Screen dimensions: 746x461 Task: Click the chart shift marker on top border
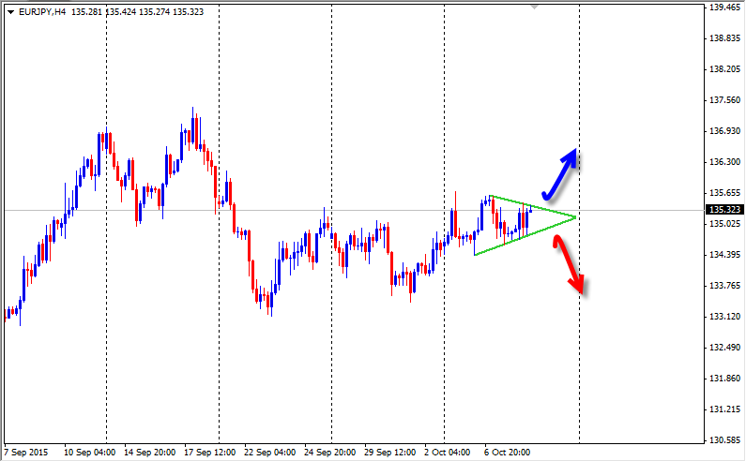[534, 7]
